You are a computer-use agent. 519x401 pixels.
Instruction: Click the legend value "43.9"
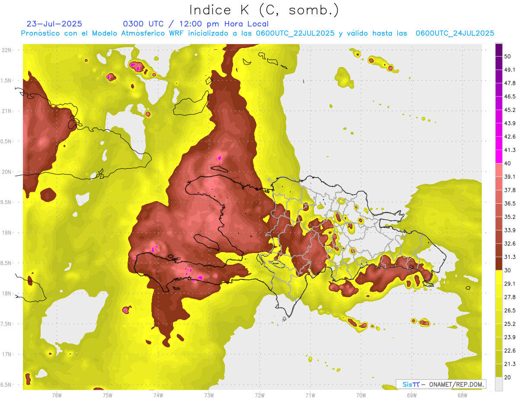510,123
